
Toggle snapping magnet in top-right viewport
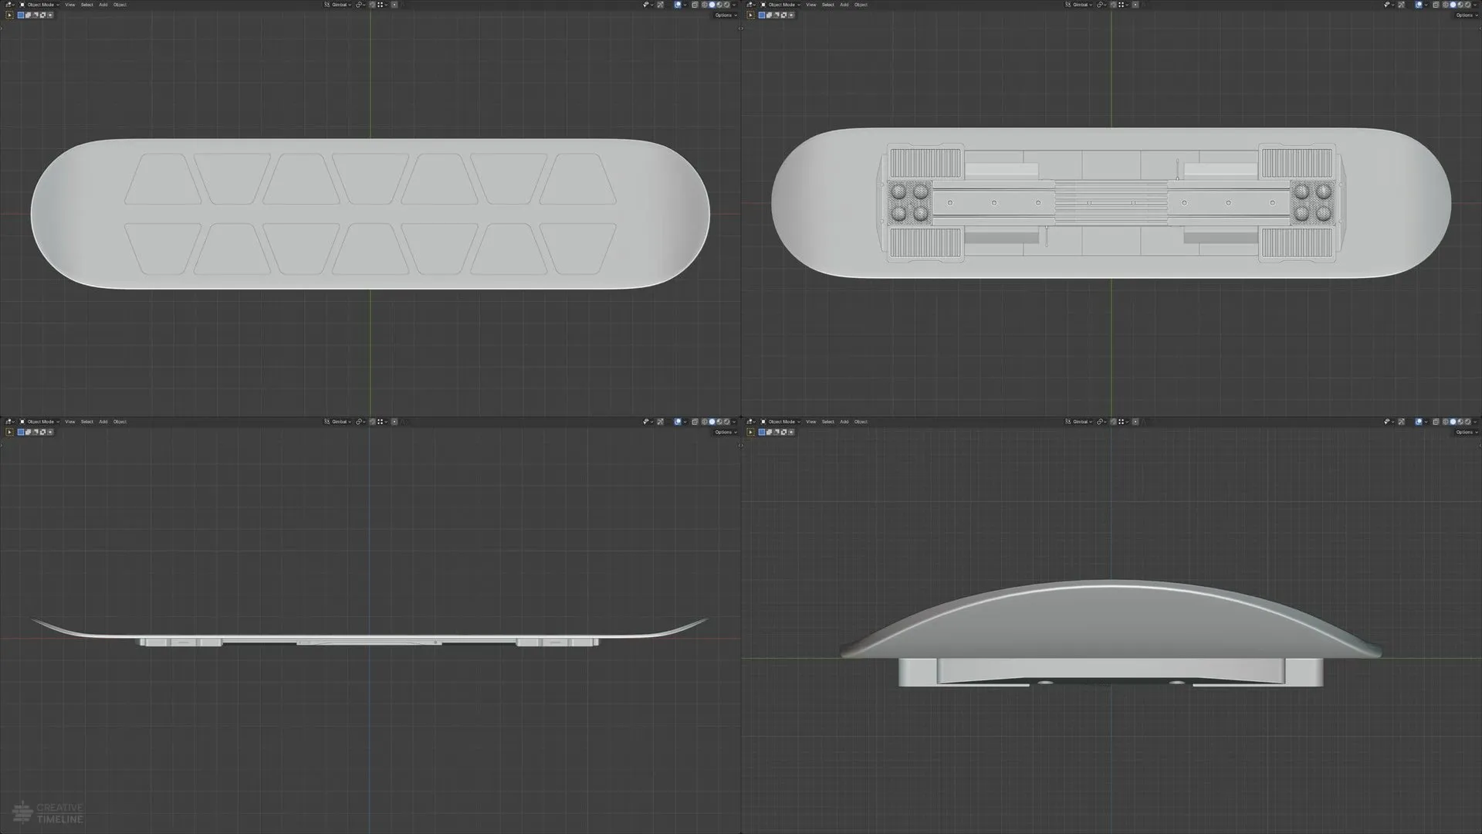[x=1113, y=5]
